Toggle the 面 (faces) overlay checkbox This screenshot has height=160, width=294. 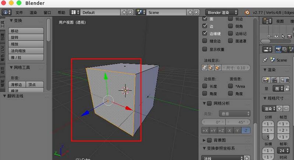tap(205, 18)
